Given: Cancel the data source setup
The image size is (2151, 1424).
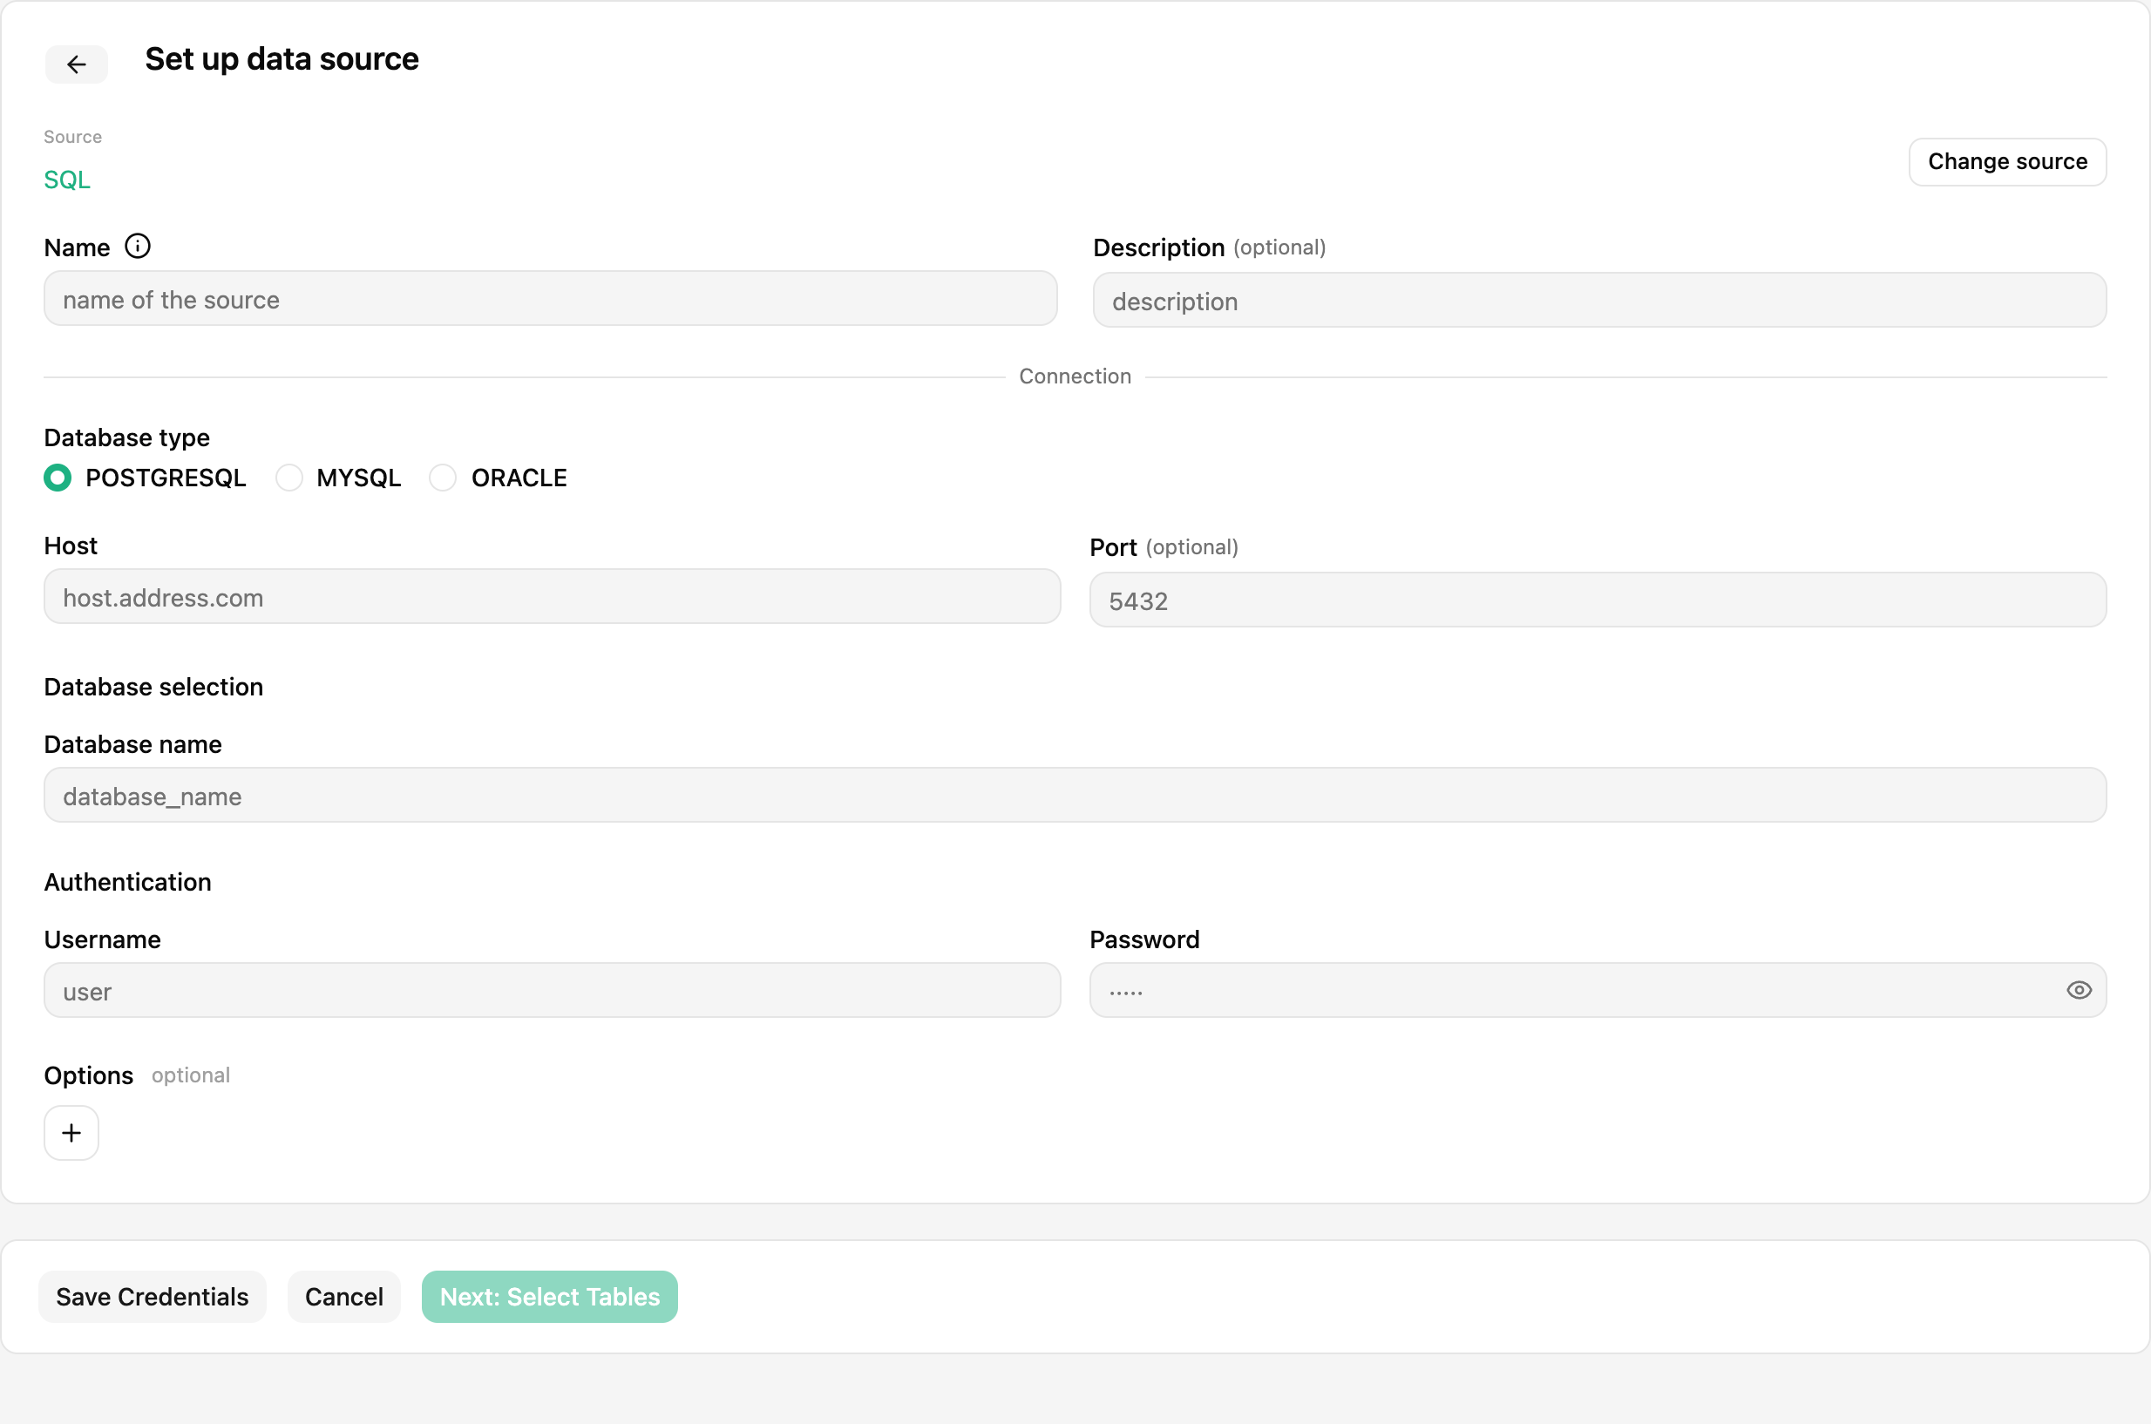Looking at the screenshot, I should [x=344, y=1296].
